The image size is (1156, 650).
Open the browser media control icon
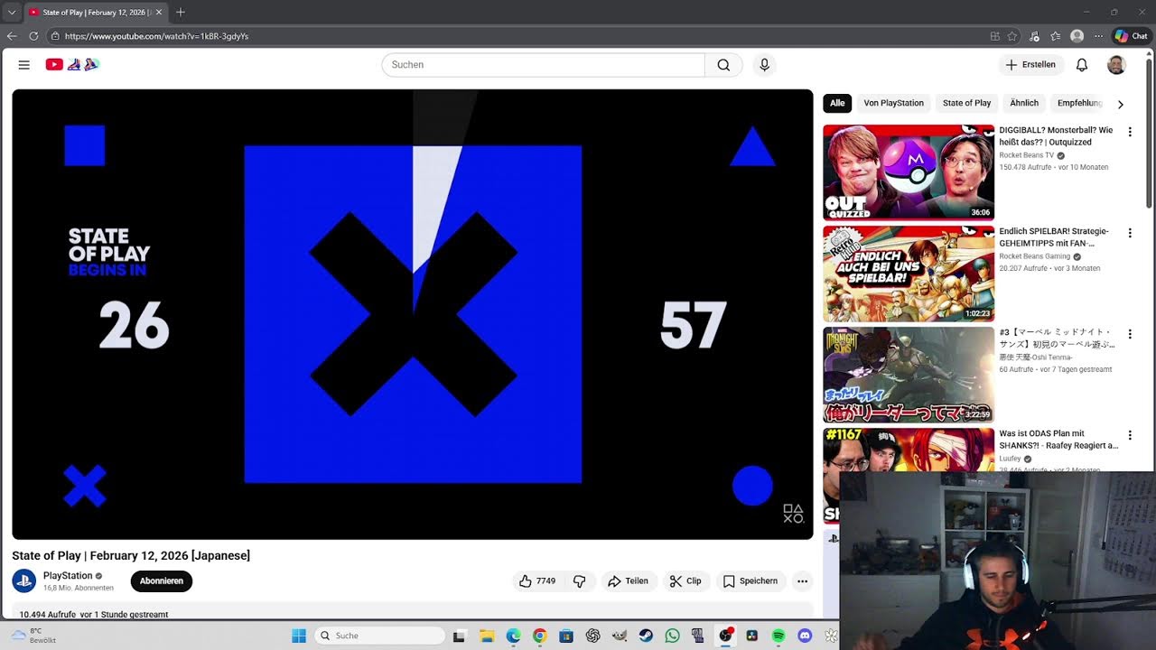1033,36
